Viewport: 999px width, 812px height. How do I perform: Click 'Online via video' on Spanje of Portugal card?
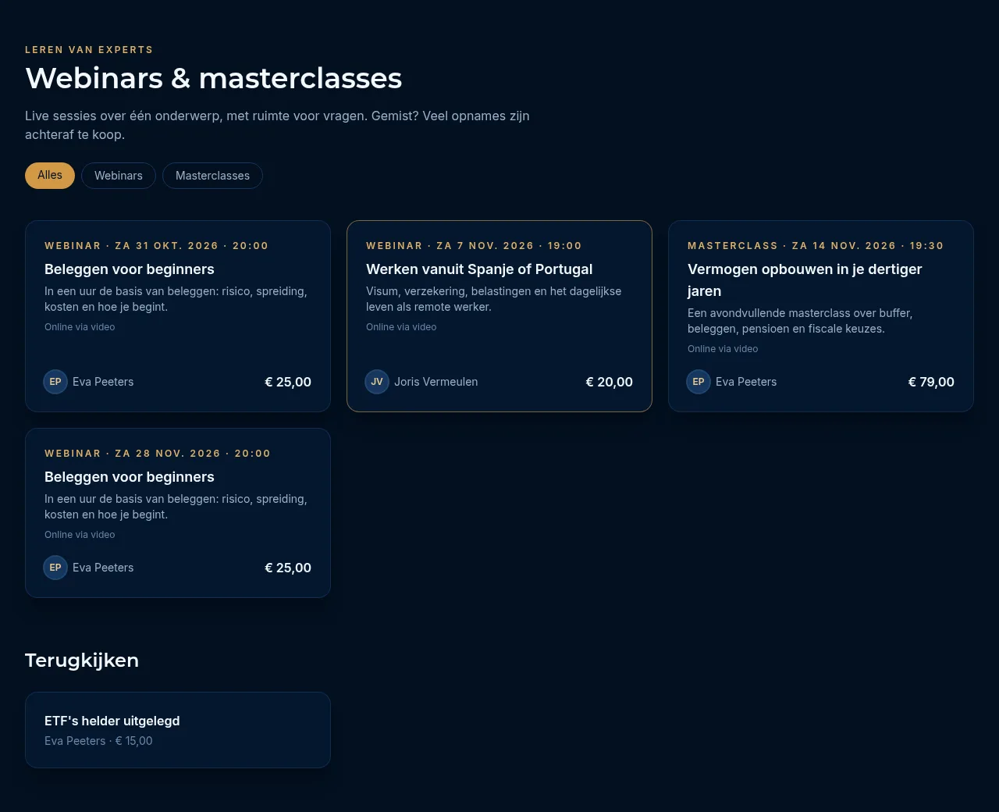coord(401,327)
